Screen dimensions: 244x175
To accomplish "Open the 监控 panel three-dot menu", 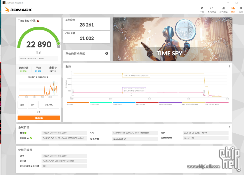I will pyautogui.click(x=230, y=67).
